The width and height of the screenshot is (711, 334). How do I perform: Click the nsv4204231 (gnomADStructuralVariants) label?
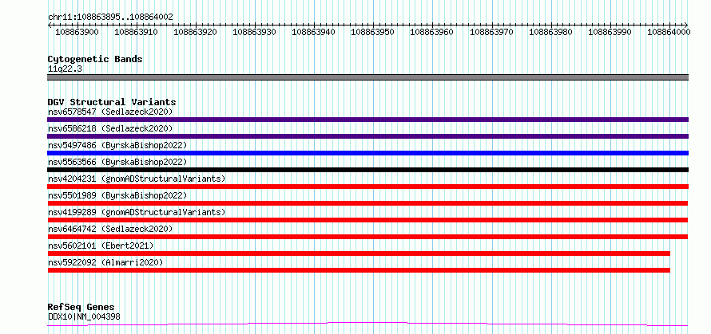click(x=137, y=179)
